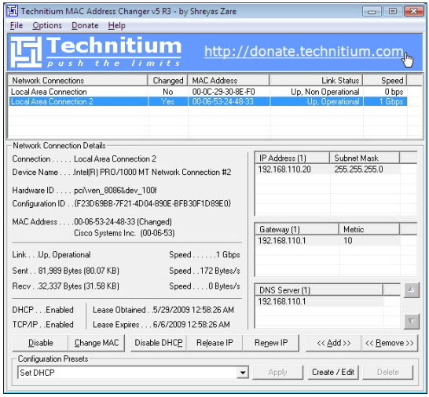
Task: Click the Change MAC button
Action: pos(97,343)
